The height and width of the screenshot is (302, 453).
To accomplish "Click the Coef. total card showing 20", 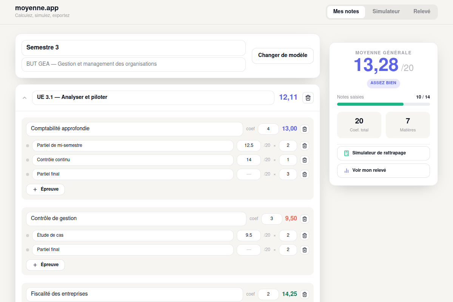I will point(359,125).
